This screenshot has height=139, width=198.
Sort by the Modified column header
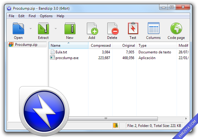[x=183, y=45]
